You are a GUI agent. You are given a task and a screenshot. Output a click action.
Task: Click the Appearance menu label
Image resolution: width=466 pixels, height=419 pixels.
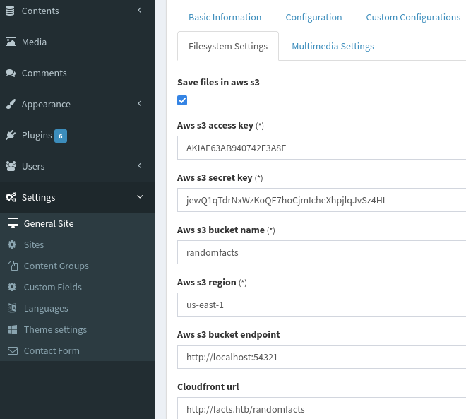(46, 105)
